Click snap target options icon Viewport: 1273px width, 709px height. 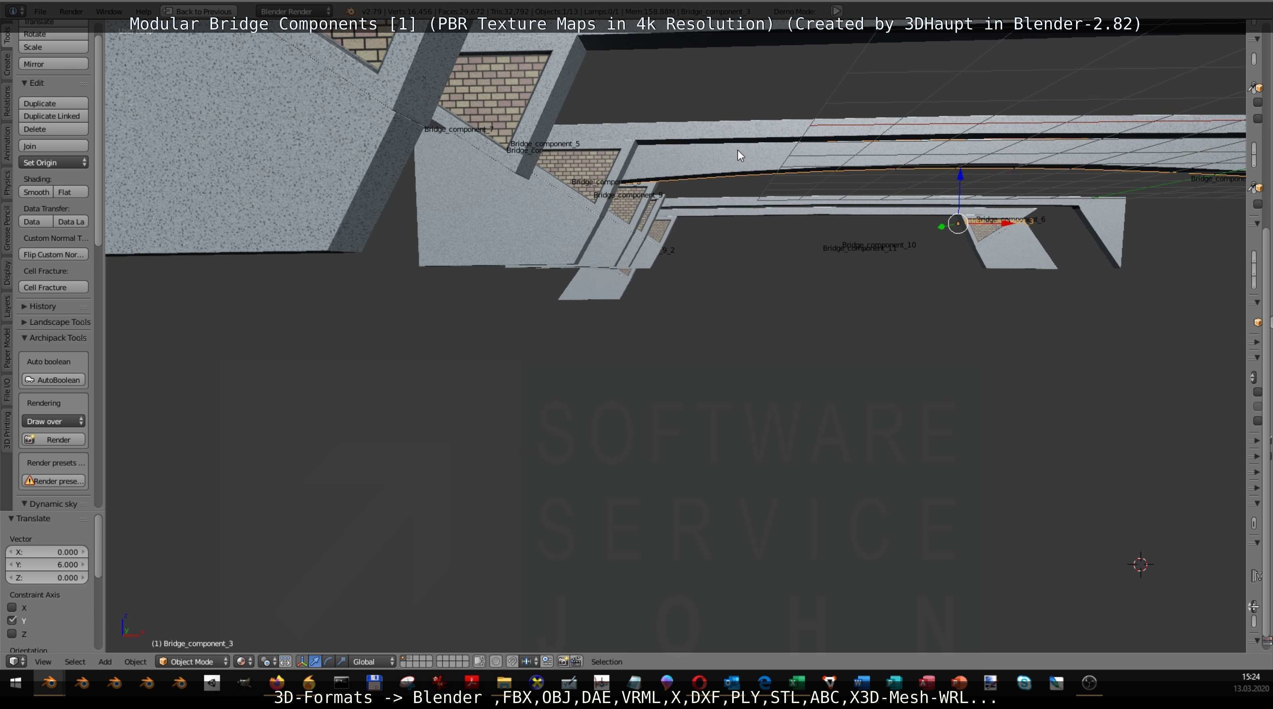pos(547,662)
